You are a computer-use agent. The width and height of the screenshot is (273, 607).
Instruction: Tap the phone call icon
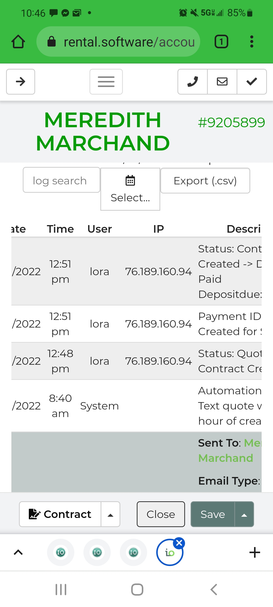click(x=192, y=82)
